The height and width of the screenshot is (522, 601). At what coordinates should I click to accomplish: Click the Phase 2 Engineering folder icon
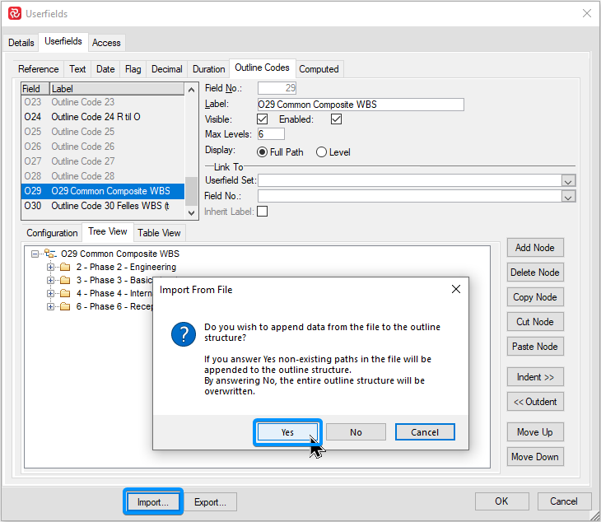pyautogui.click(x=65, y=268)
